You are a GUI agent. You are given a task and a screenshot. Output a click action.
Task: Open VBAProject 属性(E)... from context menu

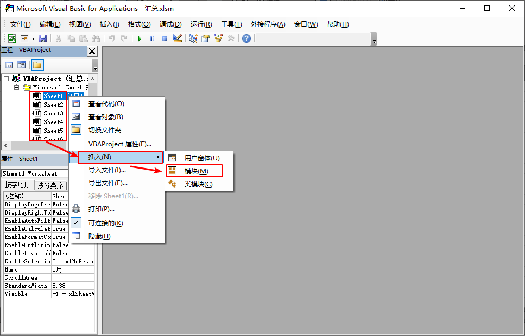pyautogui.click(x=117, y=144)
